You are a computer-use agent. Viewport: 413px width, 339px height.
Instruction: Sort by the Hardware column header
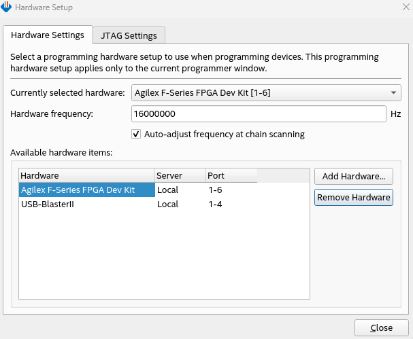(x=86, y=176)
